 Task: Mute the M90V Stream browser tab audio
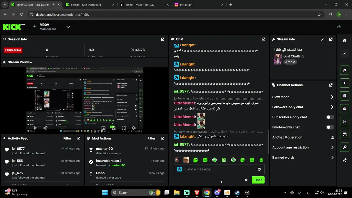pyautogui.click(x=53, y=5)
